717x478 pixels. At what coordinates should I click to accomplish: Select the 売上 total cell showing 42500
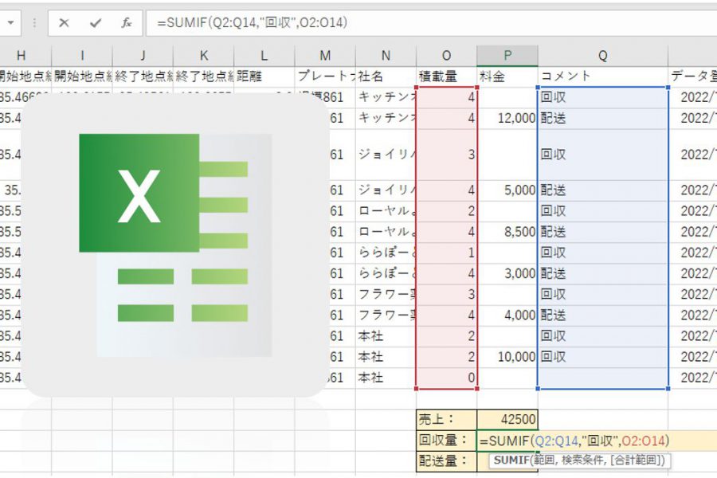(x=507, y=419)
